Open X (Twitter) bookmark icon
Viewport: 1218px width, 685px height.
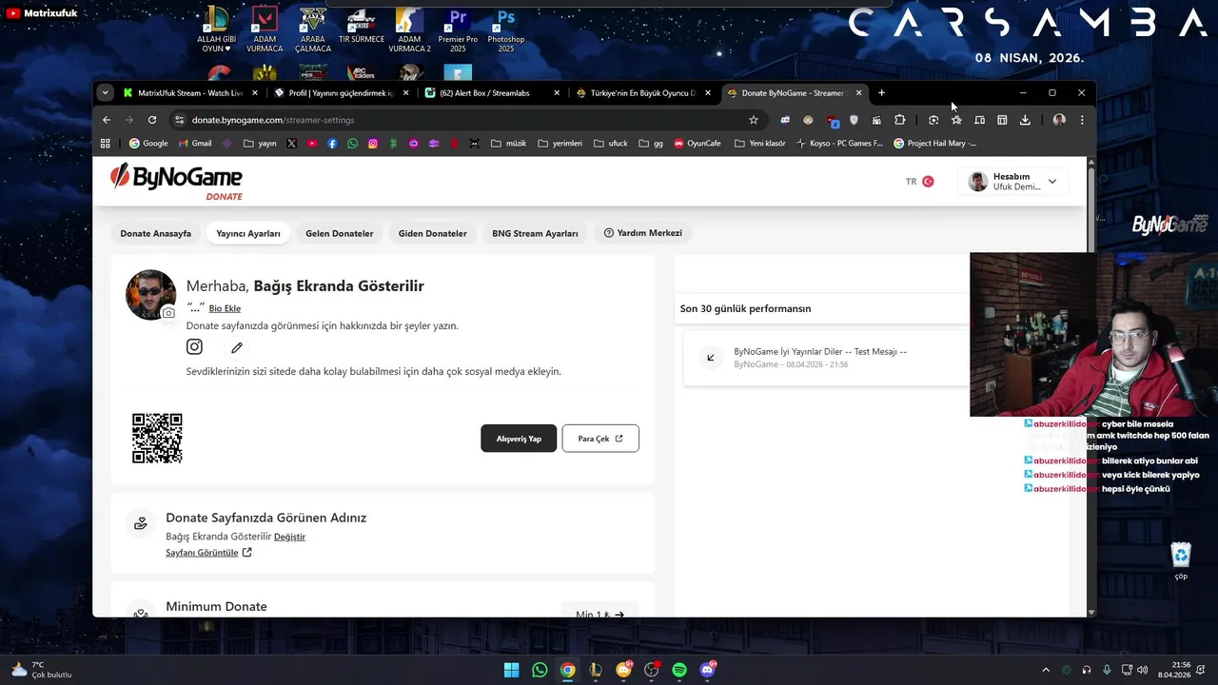[x=291, y=144]
